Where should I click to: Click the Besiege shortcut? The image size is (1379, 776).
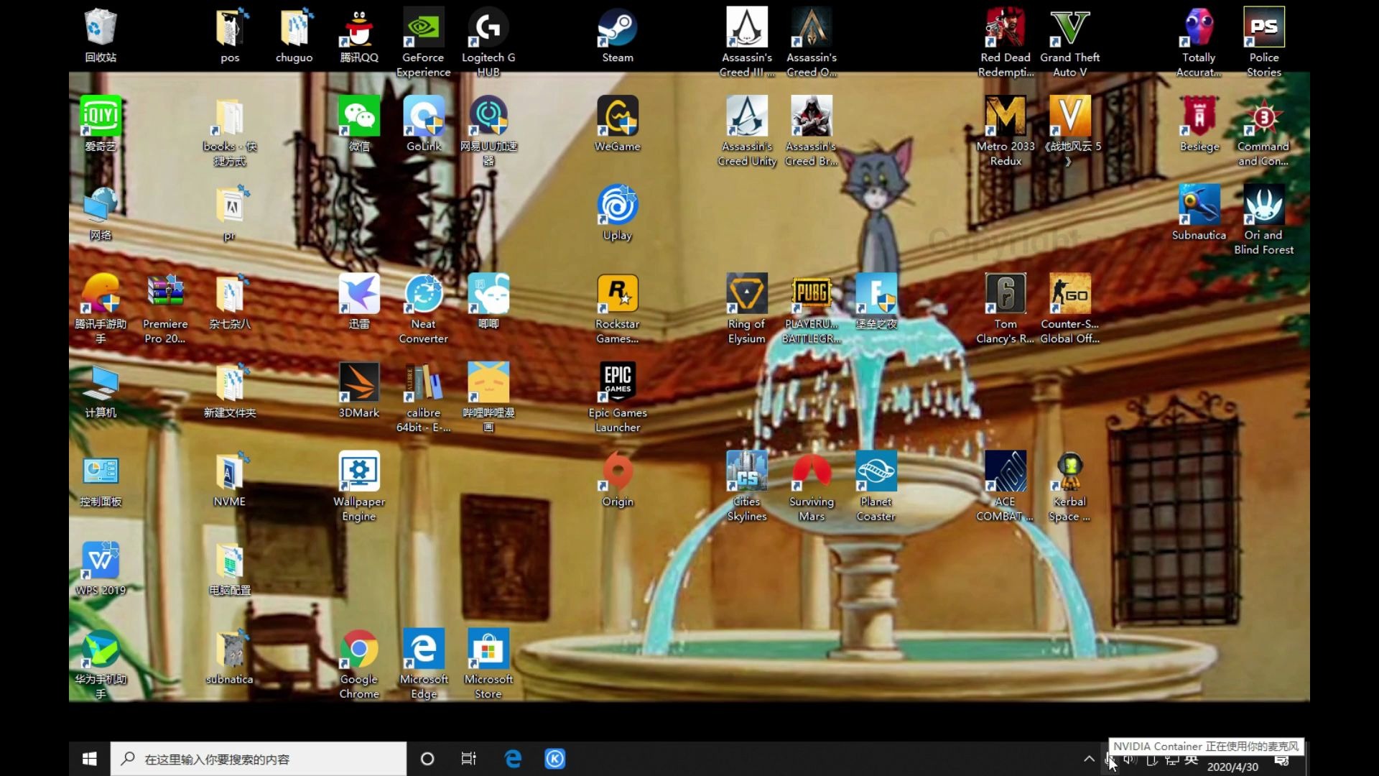point(1199,124)
